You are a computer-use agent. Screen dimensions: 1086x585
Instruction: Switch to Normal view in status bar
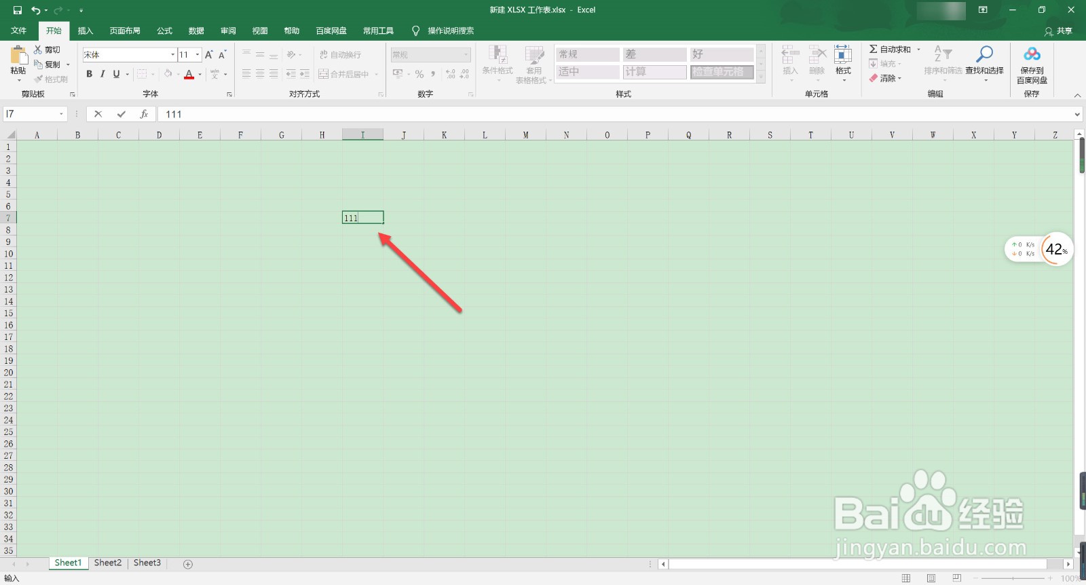906,578
